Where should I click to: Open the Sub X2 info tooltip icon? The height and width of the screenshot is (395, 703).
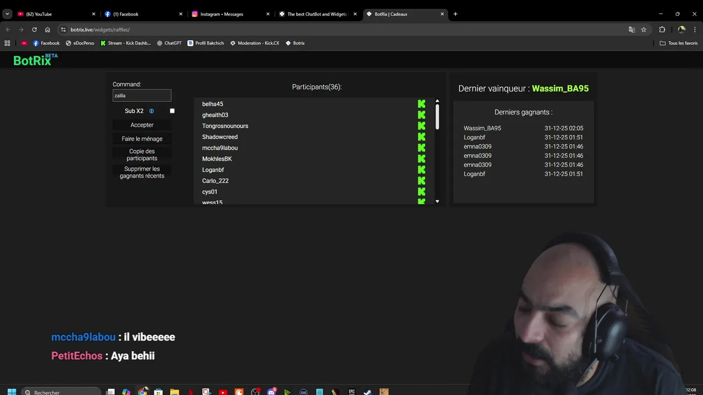[x=152, y=111]
